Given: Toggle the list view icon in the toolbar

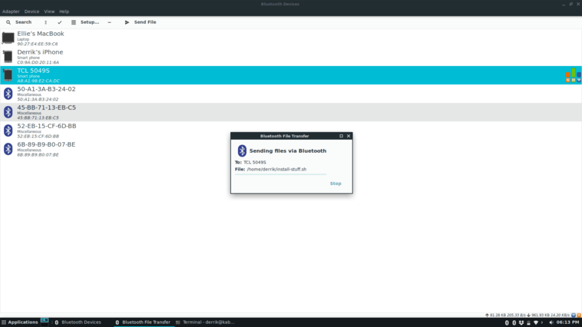Looking at the screenshot, I should pyautogui.click(x=74, y=22).
